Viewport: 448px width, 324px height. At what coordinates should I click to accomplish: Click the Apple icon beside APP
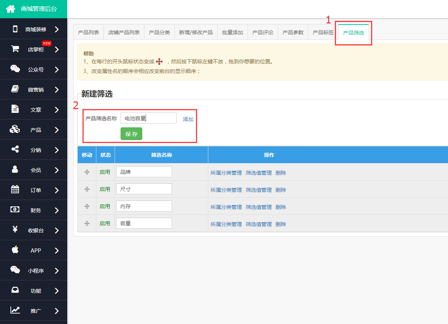[15, 250]
